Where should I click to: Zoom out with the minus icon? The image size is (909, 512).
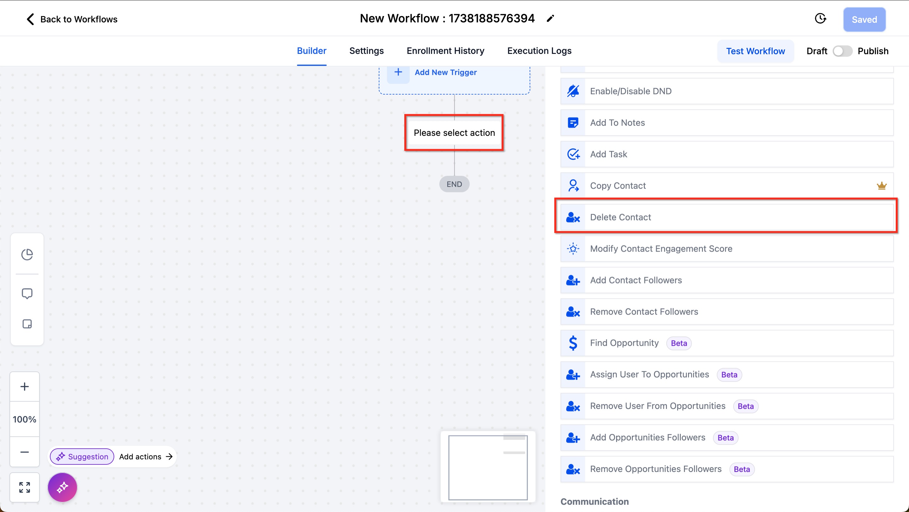click(24, 452)
